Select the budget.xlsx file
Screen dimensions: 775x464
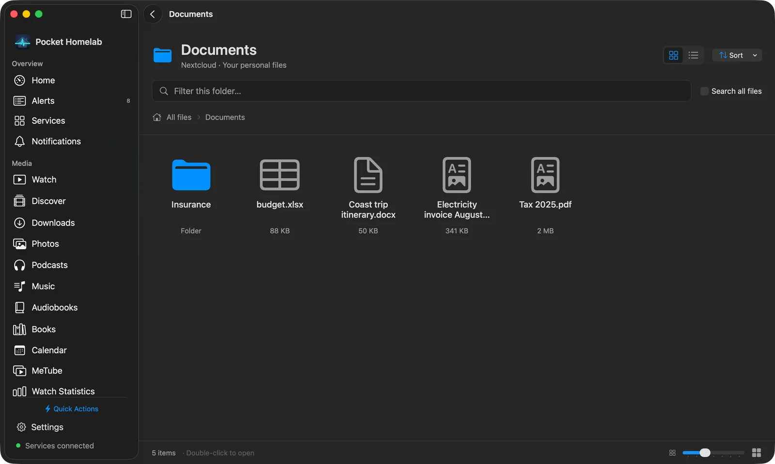[x=280, y=196]
